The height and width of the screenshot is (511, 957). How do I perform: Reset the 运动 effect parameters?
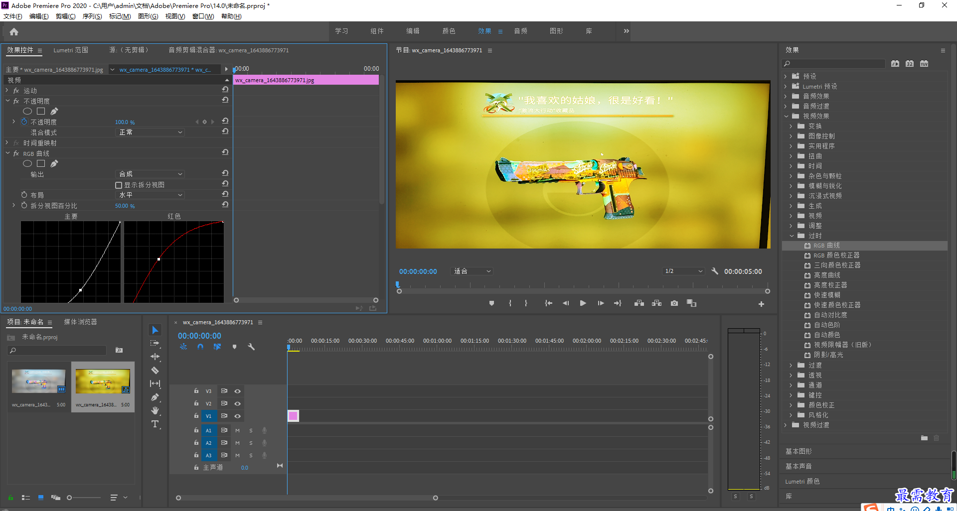pyautogui.click(x=225, y=90)
